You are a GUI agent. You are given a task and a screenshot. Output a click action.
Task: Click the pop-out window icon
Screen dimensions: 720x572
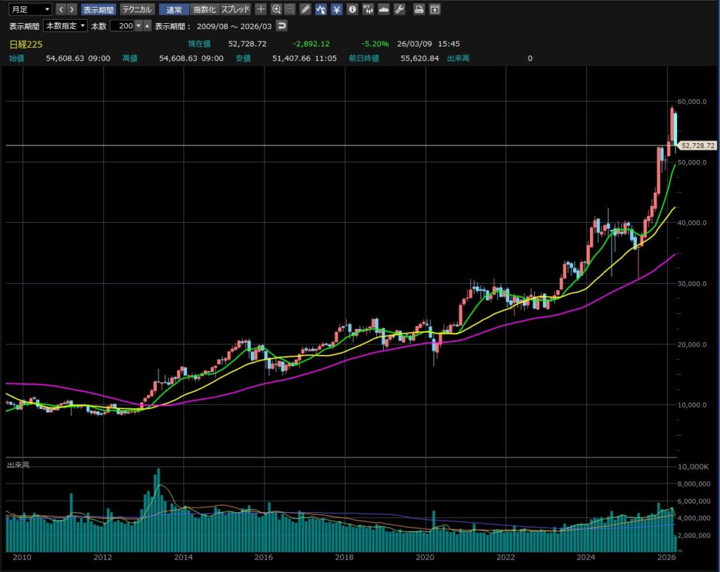point(435,9)
